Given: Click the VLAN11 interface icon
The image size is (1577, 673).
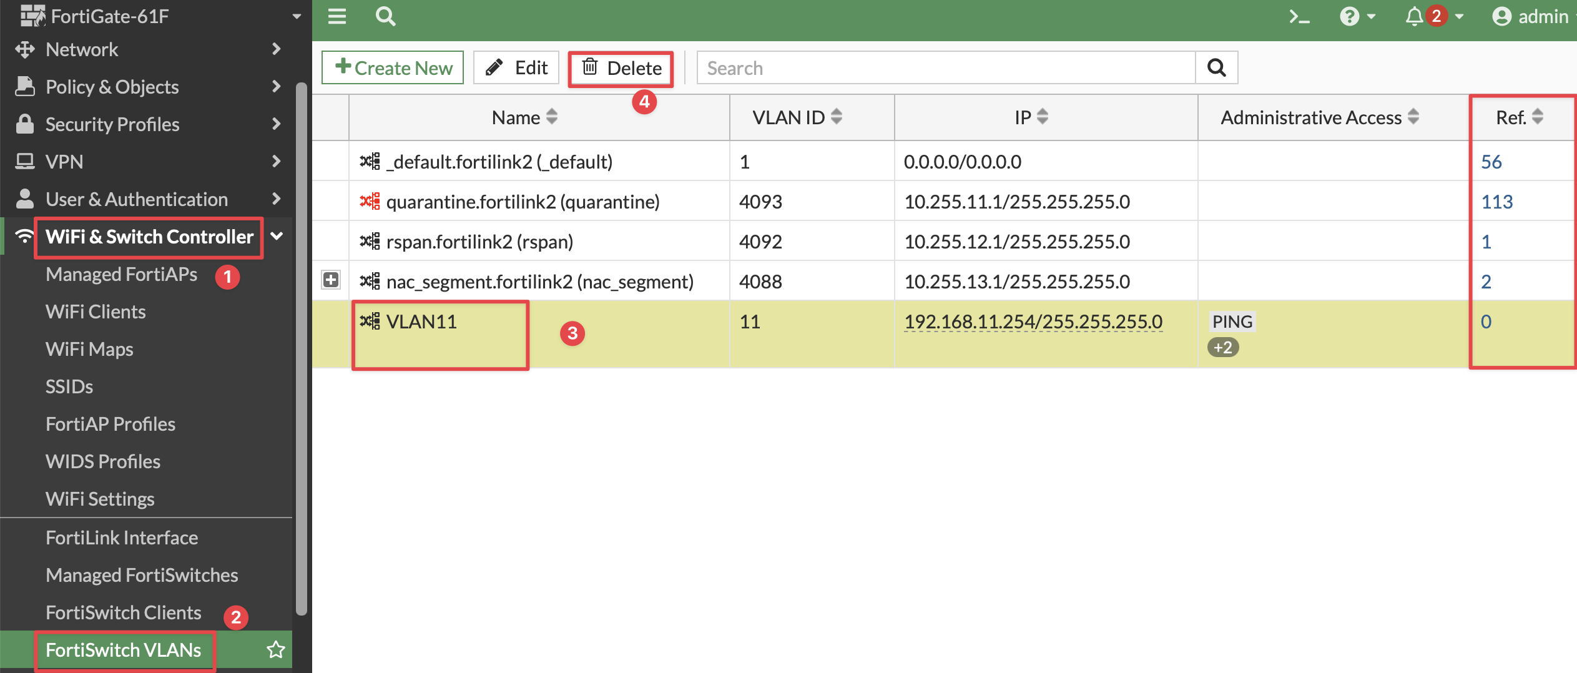Looking at the screenshot, I should (370, 321).
